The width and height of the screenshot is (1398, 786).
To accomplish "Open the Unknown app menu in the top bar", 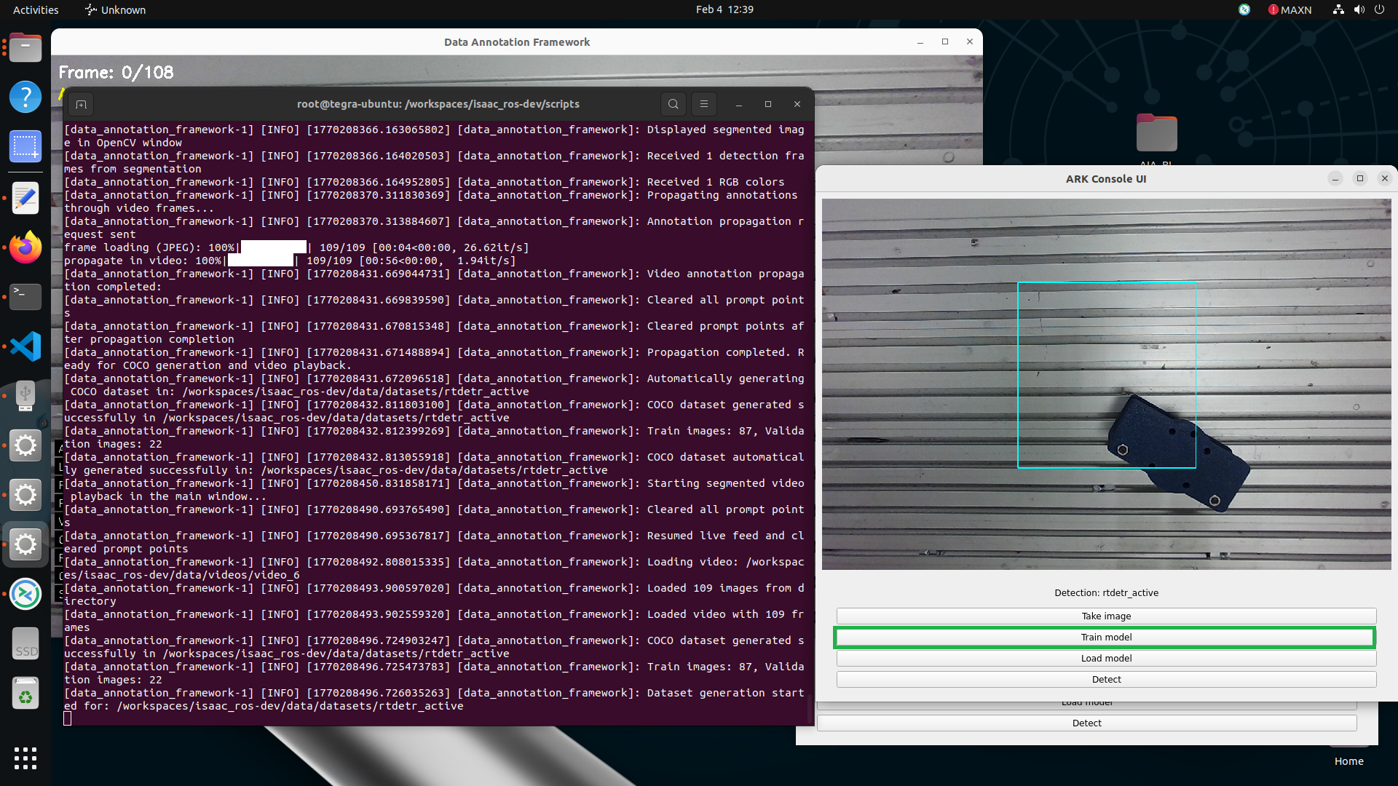I will tap(115, 9).
